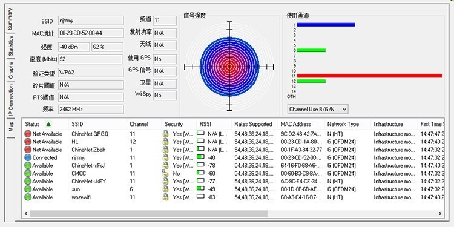Click the Wi-Spy field showing No
This screenshot has height=227, width=454.
tap(165, 95)
